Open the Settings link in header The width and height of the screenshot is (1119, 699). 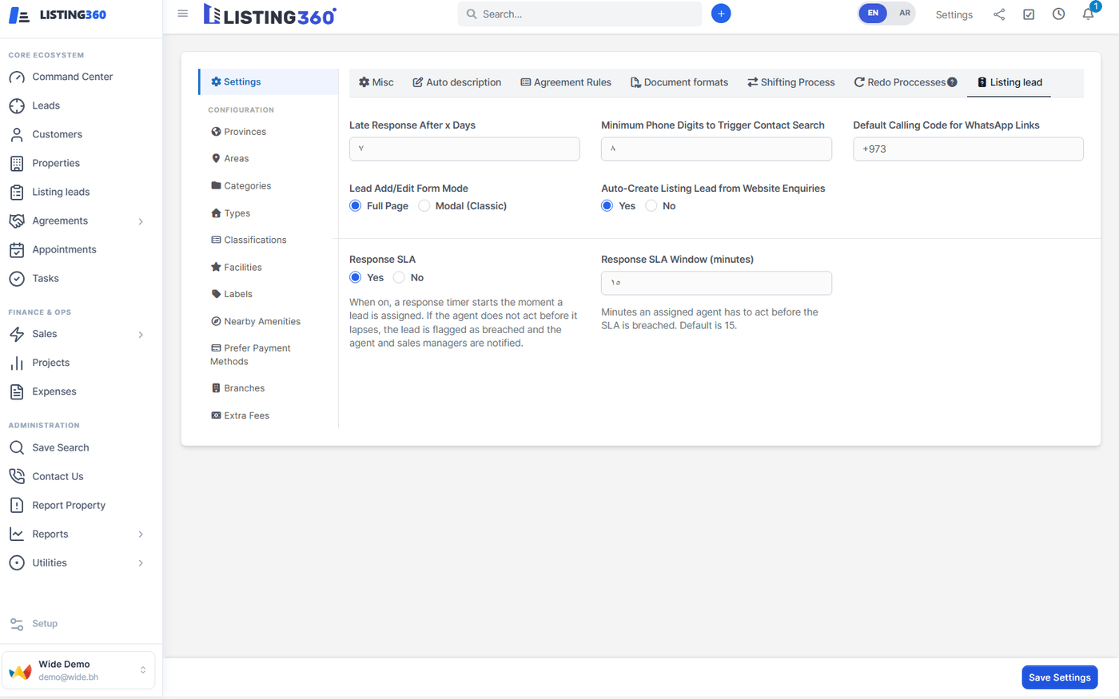click(x=954, y=14)
